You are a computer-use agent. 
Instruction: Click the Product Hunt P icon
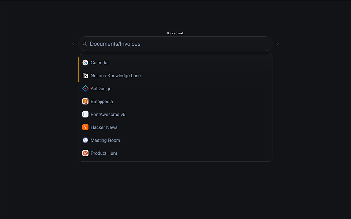(x=85, y=153)
